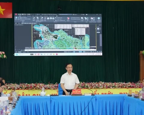Switch to the Model layout tab
The height and width of the screenshot is (115, 144).
coord(20,52)
